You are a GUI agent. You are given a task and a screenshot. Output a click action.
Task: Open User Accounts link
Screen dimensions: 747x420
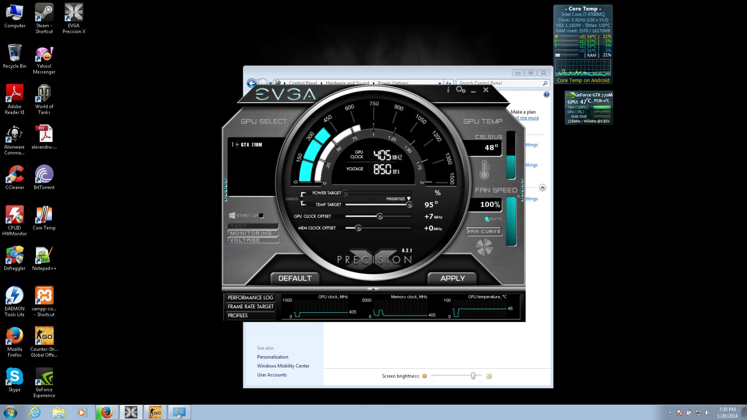(272, 375)
